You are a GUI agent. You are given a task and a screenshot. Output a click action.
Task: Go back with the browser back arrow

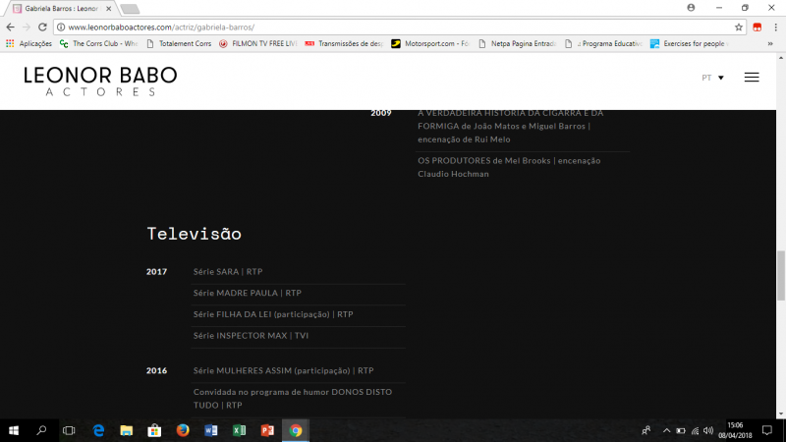[x=11, y=28]
